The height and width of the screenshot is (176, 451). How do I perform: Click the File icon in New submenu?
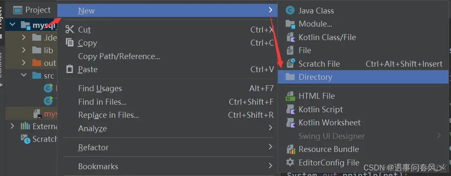290,51
